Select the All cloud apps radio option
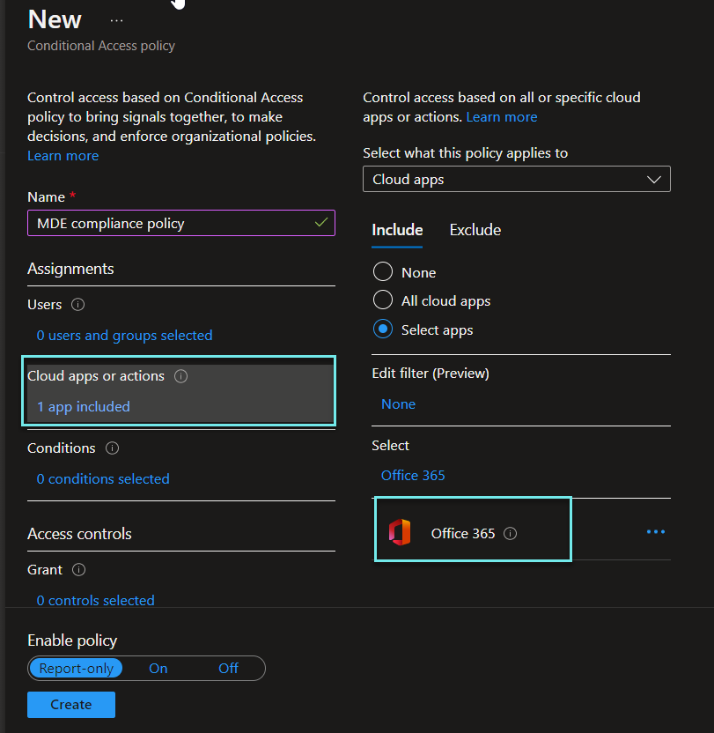Viewport: 714px width, 733px height. [x=383, y=300]
